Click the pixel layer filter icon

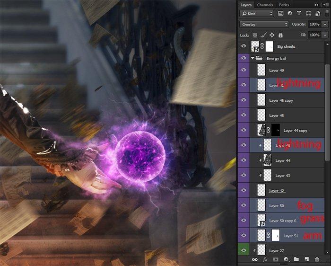click(x=281, y=14)
